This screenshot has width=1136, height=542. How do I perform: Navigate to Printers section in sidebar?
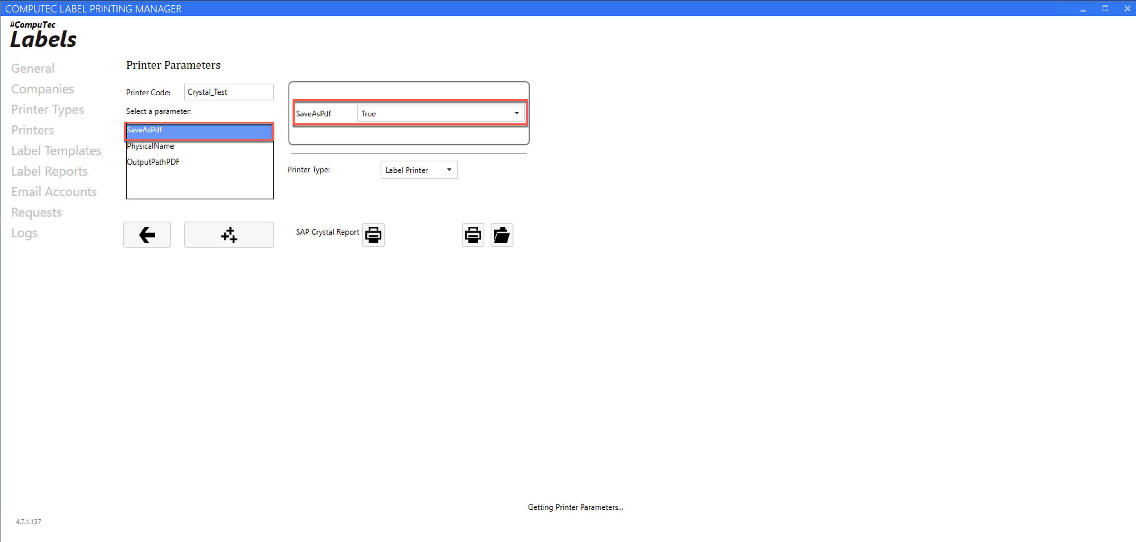(x=32, y=130)
